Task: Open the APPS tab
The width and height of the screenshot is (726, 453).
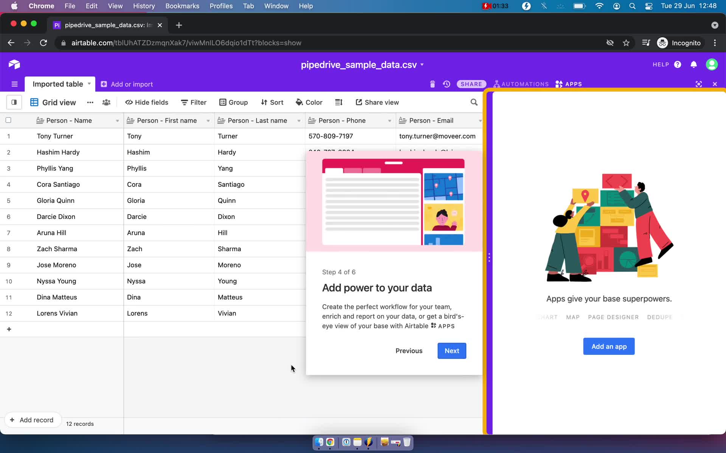Action: click(x=568, y=84)
